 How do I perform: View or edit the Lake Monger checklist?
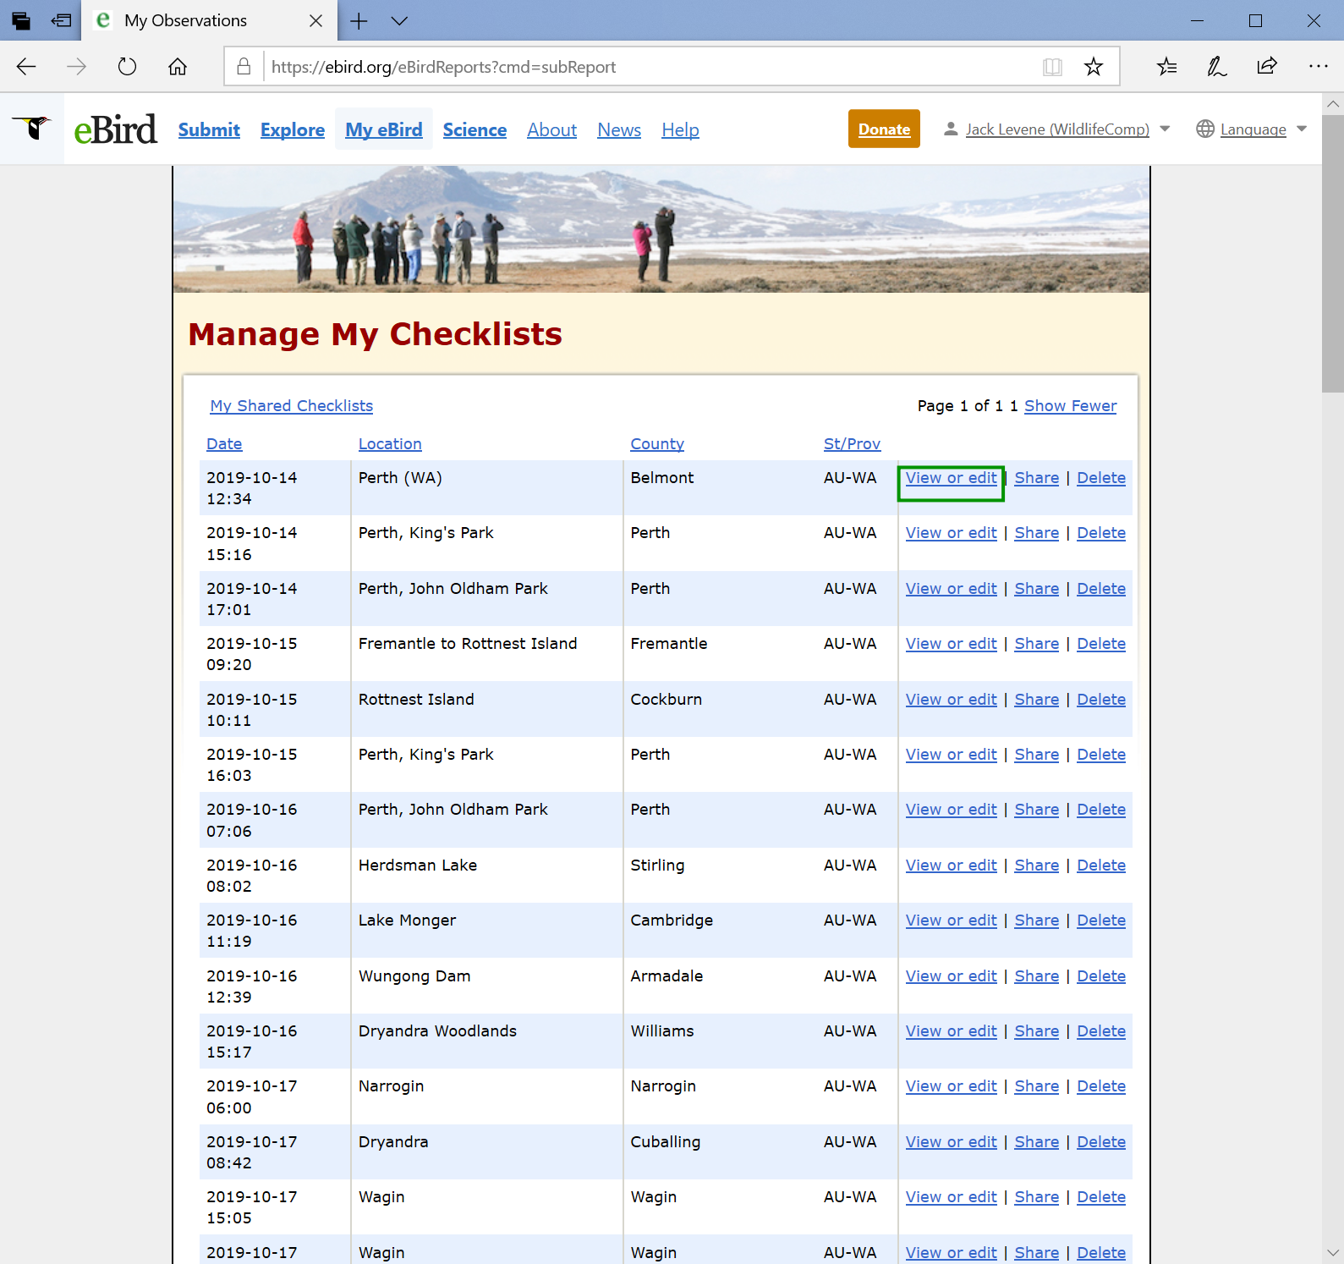coord(951,920)
